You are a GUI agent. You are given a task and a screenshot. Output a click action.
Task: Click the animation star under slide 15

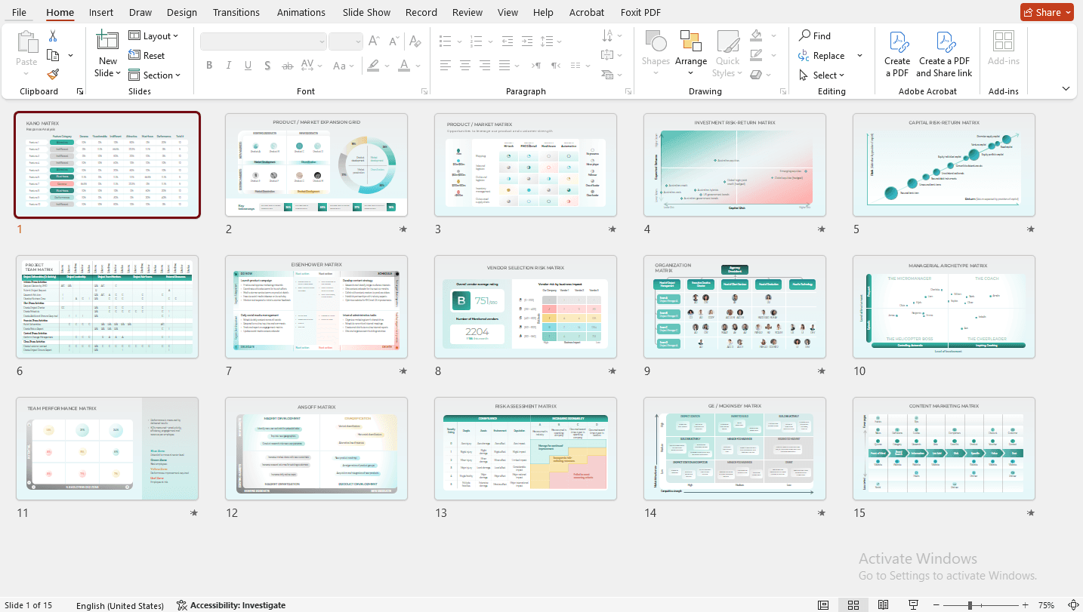(x=1031, y=513)
